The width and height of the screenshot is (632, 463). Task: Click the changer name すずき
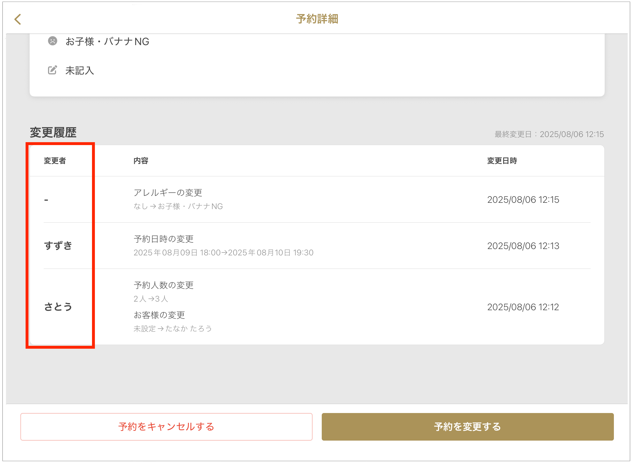[58, 246]
